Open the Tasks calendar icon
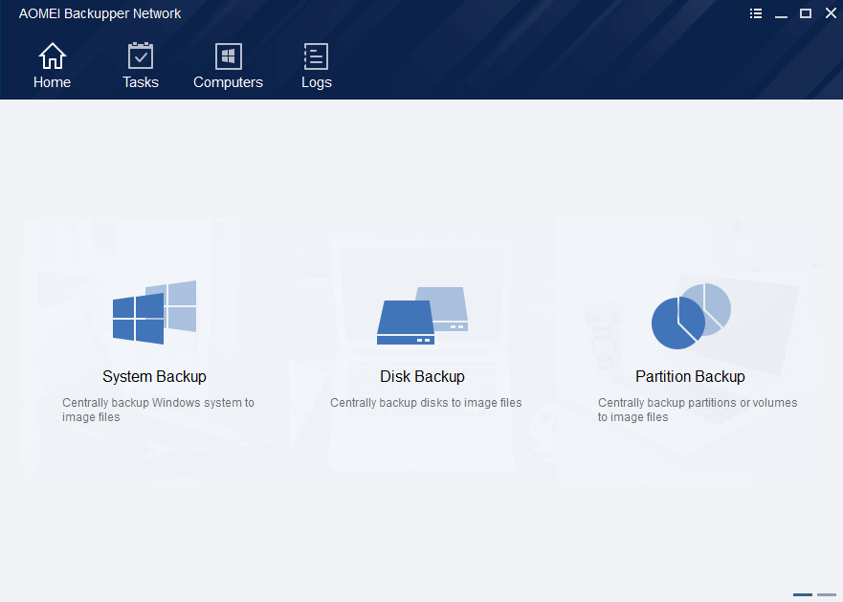 click(141, 56)
